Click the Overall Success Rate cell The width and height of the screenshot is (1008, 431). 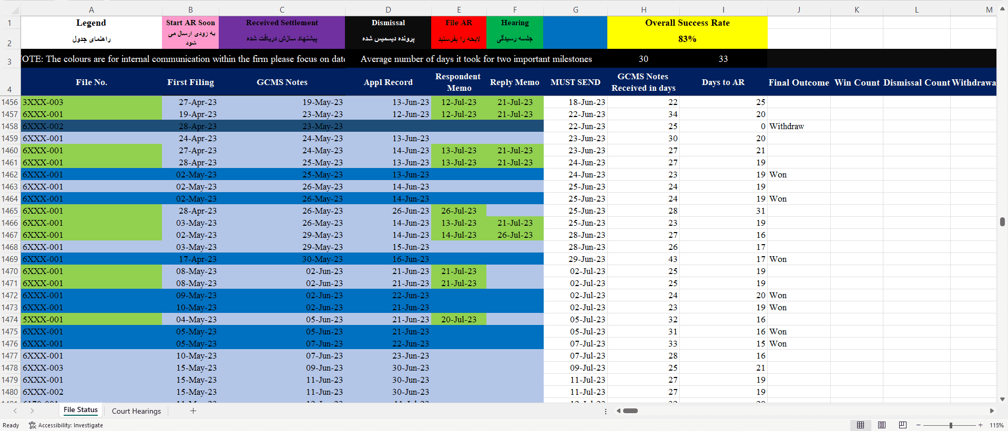[x=687, y=23]
